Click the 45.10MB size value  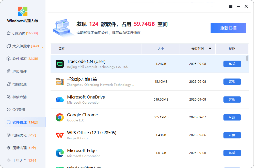tap(161, 82)
